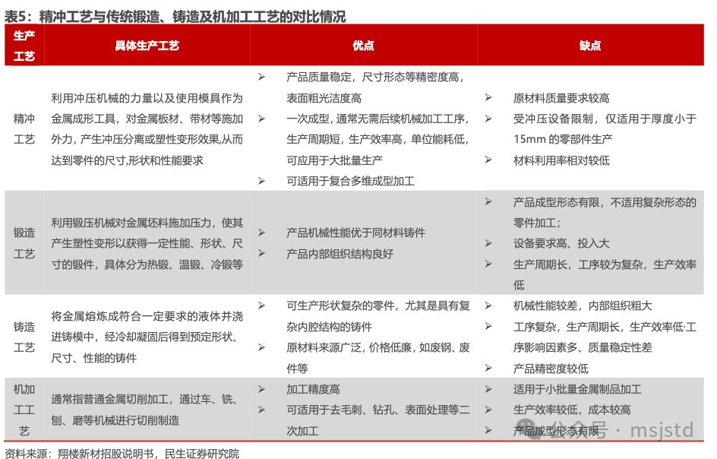Click the advantage "加工精度高"
The image size is (717, 459).
tap(313, 389)
